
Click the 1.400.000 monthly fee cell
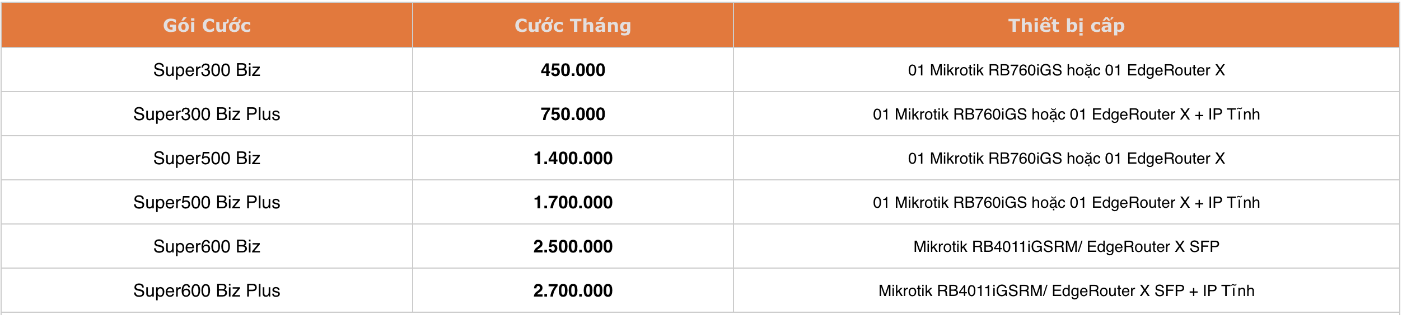pyautogui.click(x=572, y=158)
